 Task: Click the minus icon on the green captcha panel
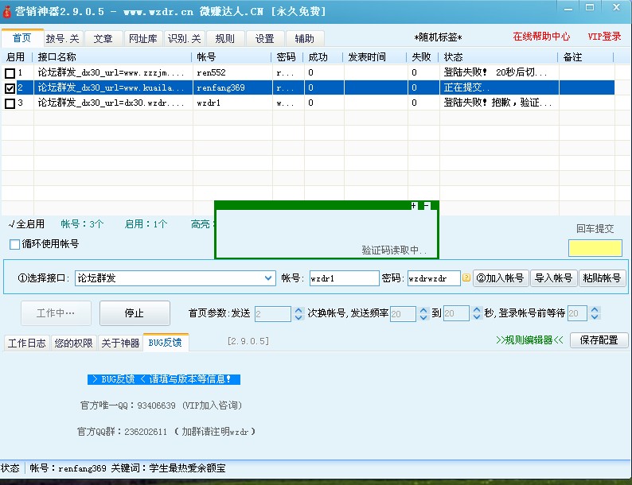click(427, 206)
